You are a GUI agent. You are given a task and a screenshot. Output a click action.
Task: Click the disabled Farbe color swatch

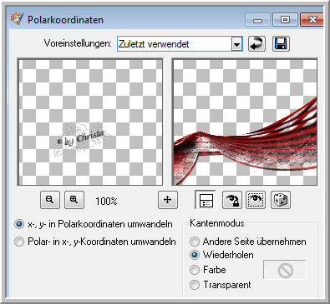[285, 270]
